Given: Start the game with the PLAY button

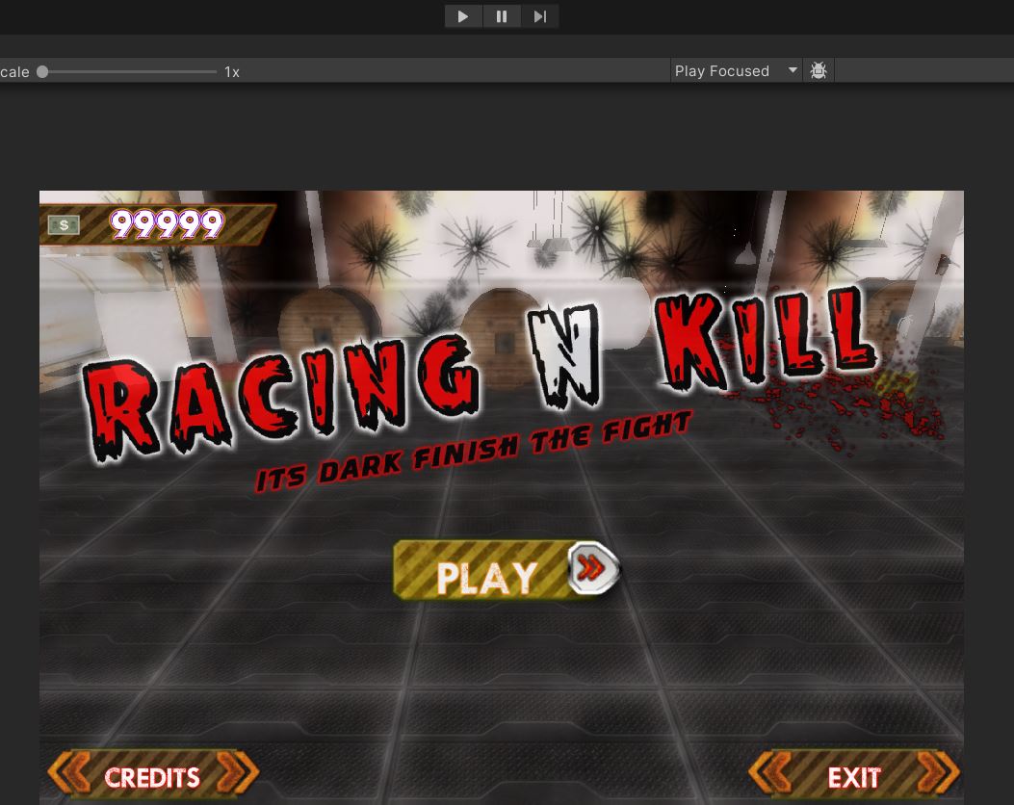Looking at the screenshot, I should pyautogui.click(x=486, y=576).
